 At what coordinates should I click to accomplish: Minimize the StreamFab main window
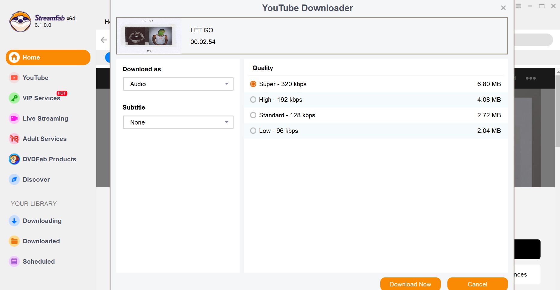point(530,6)
